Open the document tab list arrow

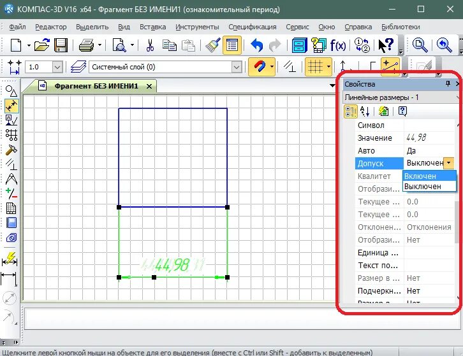[x=332, y=85]
